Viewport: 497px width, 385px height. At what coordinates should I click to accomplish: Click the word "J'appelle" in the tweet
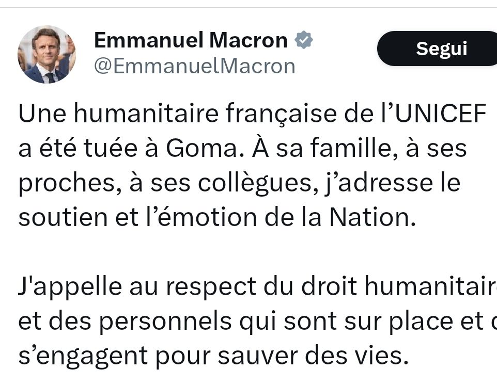pyautogui.click(x=64, y=287)
